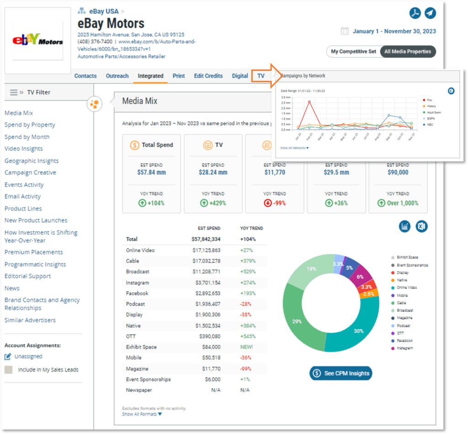Open the calendar icon beside the date range
This screenshot has width=468, height=434.
pyautogui.click(x=345, y=31)
